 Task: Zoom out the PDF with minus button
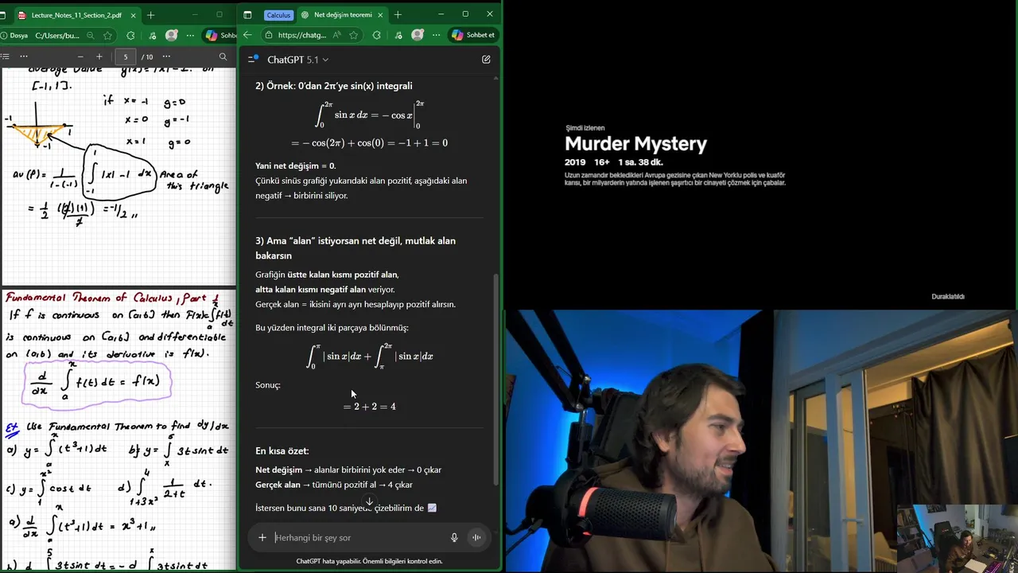coord(80,57)
